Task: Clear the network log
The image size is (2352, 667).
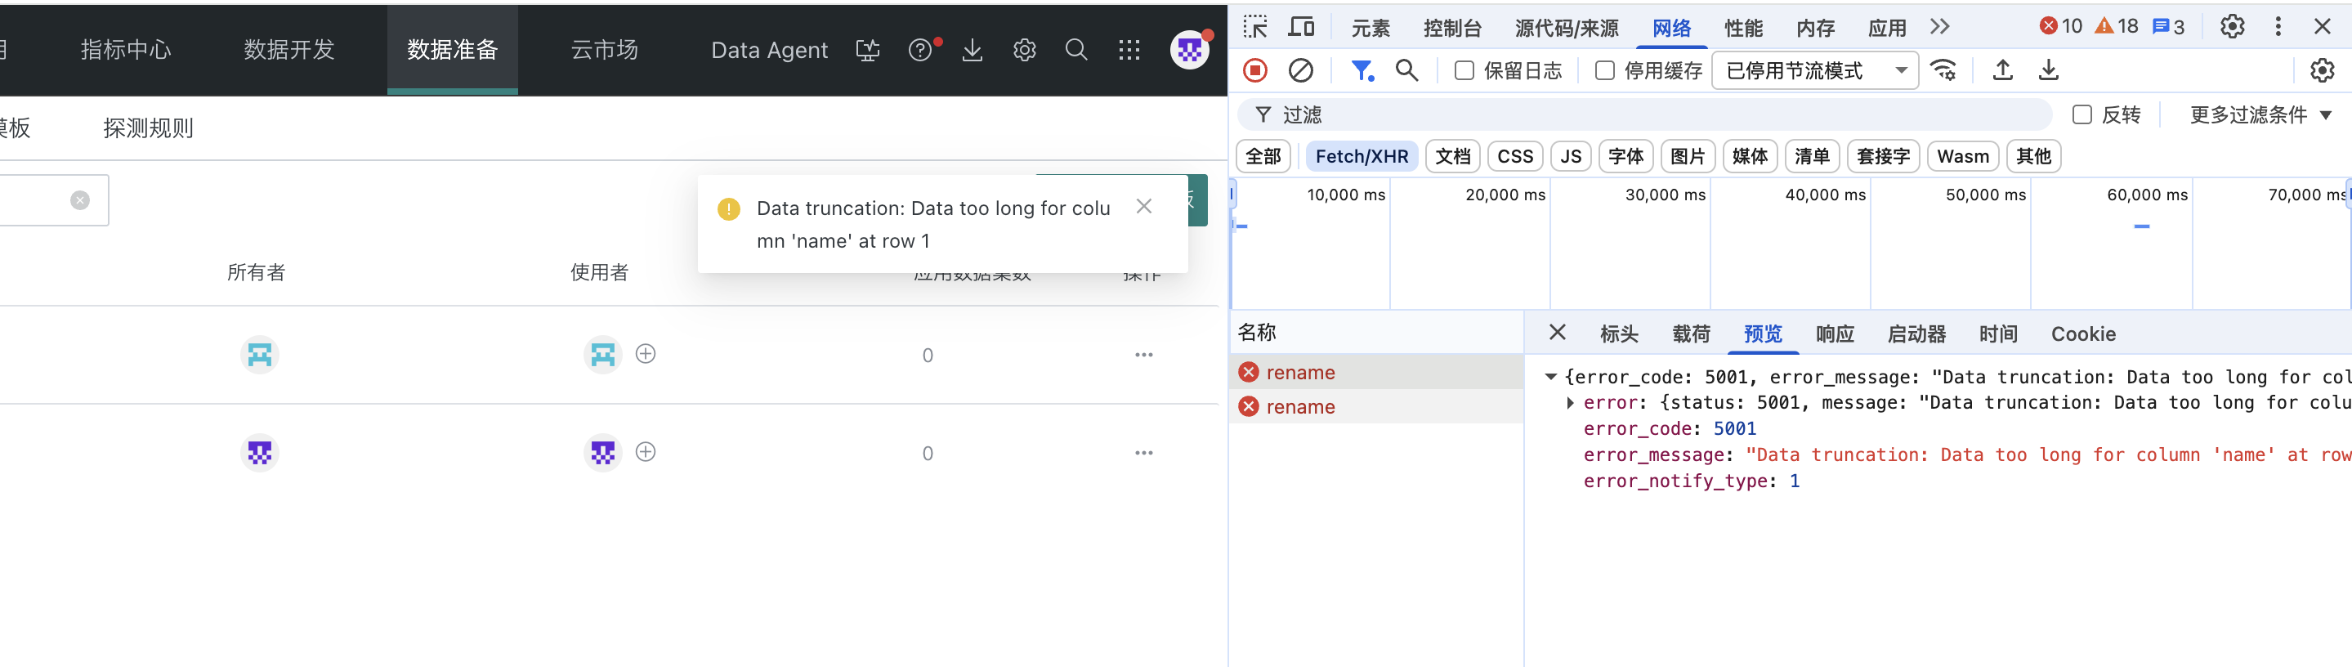Action: (x=1300, y=70)
